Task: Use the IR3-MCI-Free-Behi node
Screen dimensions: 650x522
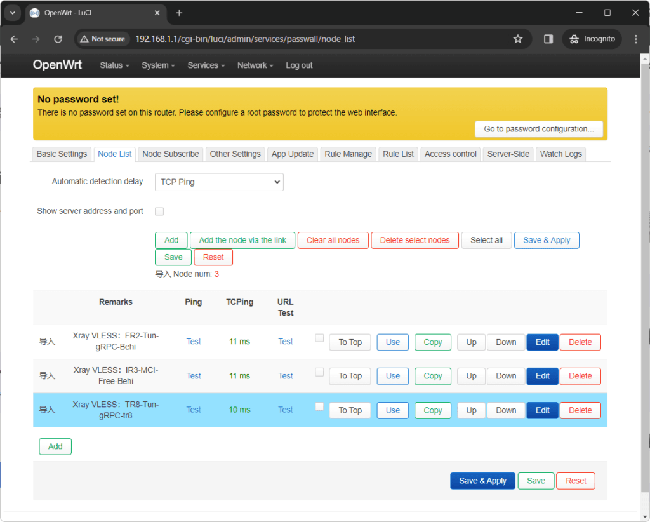Action: [392, 377]
